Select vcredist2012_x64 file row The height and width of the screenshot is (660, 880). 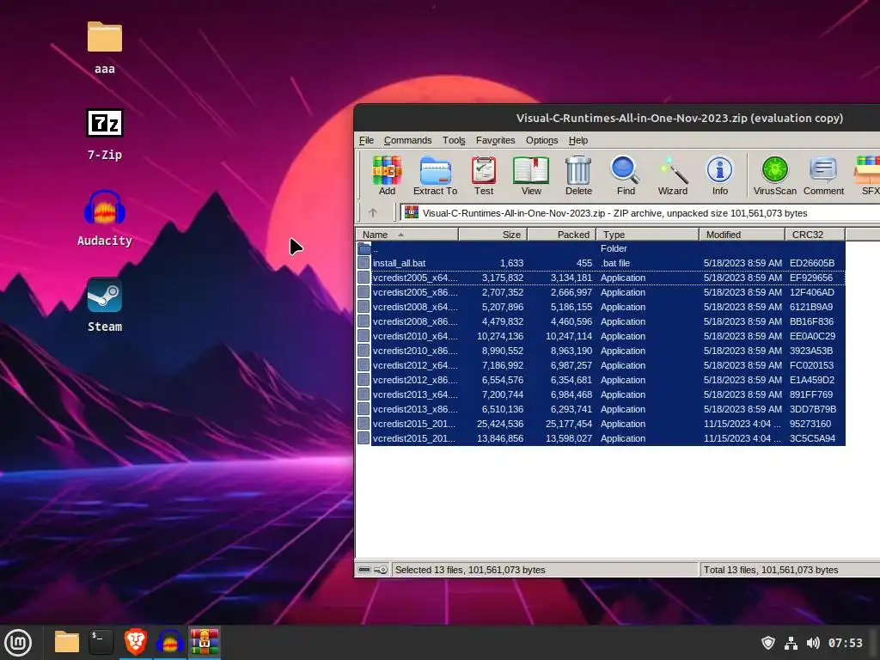click(x=601, y=365)
